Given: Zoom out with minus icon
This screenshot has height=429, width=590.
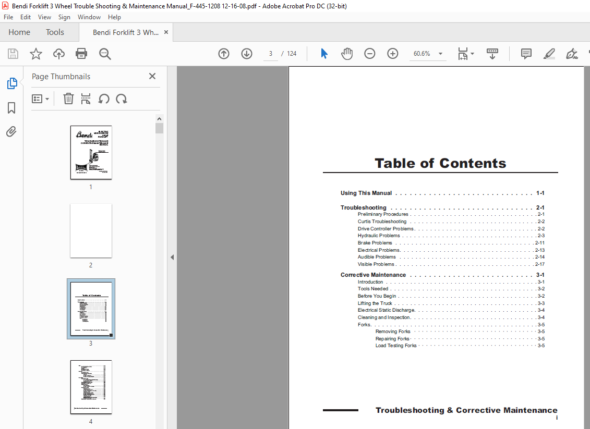Looking at the screenshot, I should (x=369, y=54).
